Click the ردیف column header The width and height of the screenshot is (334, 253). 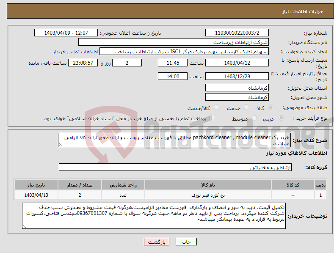[x=320, y=185]
